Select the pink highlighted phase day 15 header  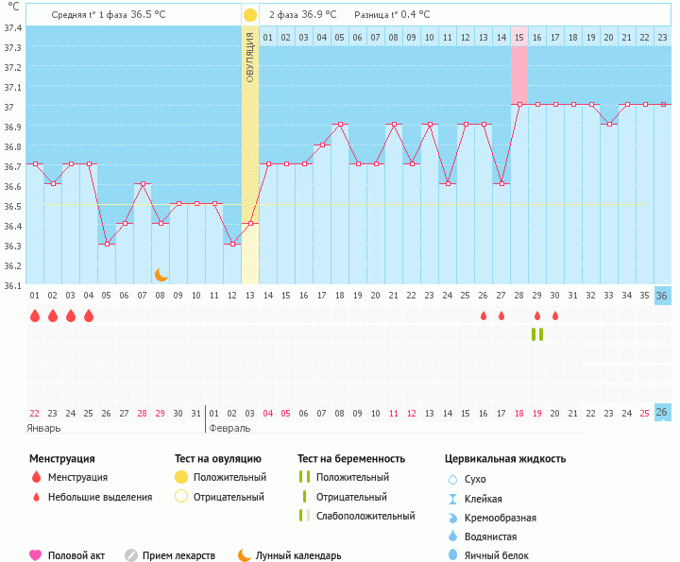tap(519, 37)
